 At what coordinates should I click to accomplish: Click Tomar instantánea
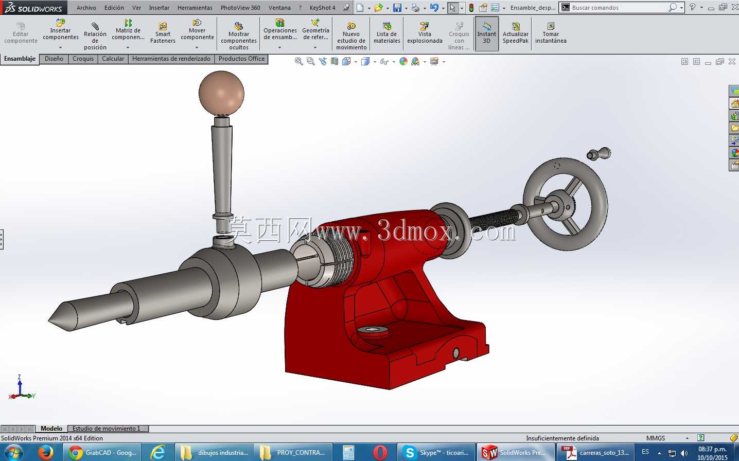pyautogui.click(x=551, y=33)
